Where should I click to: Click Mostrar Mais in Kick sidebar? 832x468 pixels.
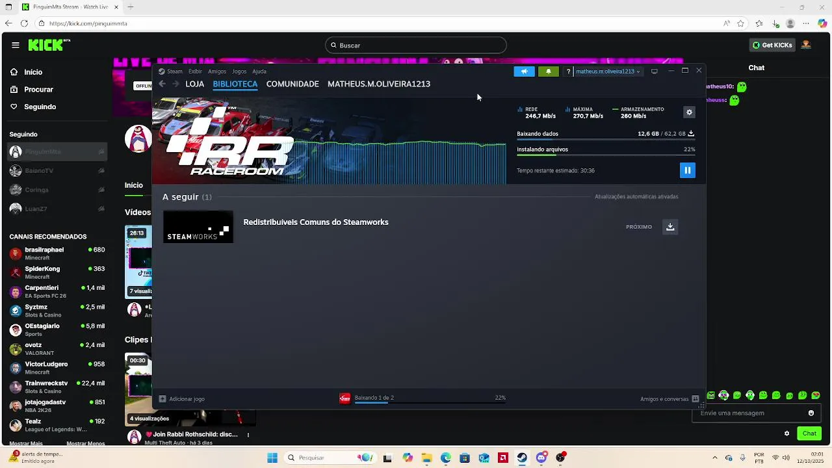[27, 443]
